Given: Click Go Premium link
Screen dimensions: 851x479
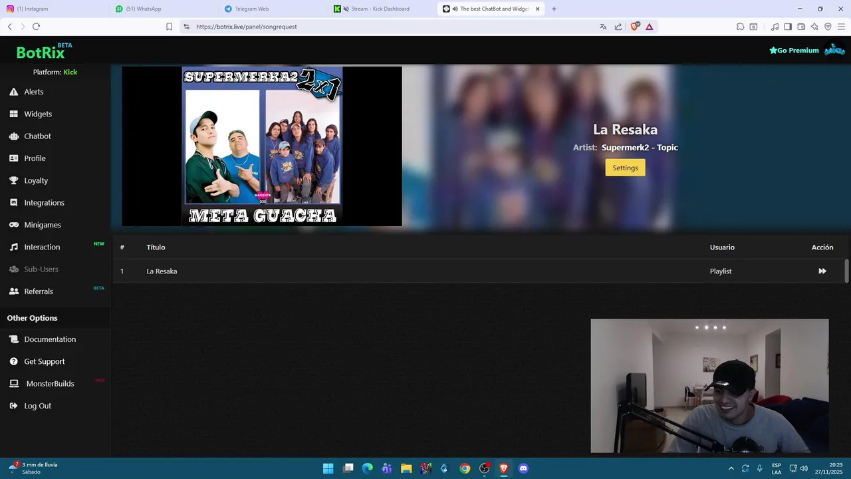Looking at the screenshot, I should point(794,51).
